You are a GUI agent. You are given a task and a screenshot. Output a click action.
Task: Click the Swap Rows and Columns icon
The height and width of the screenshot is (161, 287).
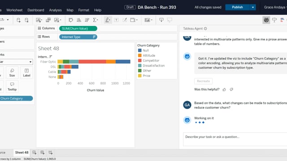click(71, 20)
